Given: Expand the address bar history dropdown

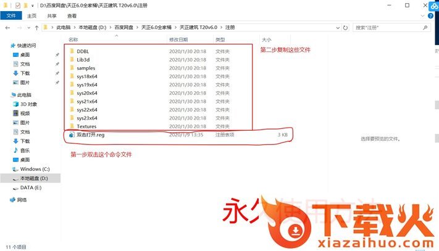Looking at the screenshot, I should click(x=338, y=28).
